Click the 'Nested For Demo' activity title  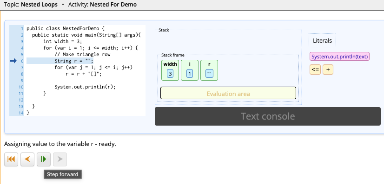coord(113,4)
